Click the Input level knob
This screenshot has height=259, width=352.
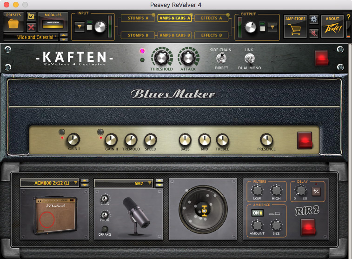coord(100,27)
